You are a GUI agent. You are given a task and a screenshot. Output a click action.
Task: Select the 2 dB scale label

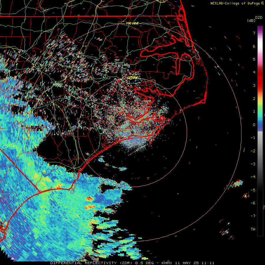point(254,99)
